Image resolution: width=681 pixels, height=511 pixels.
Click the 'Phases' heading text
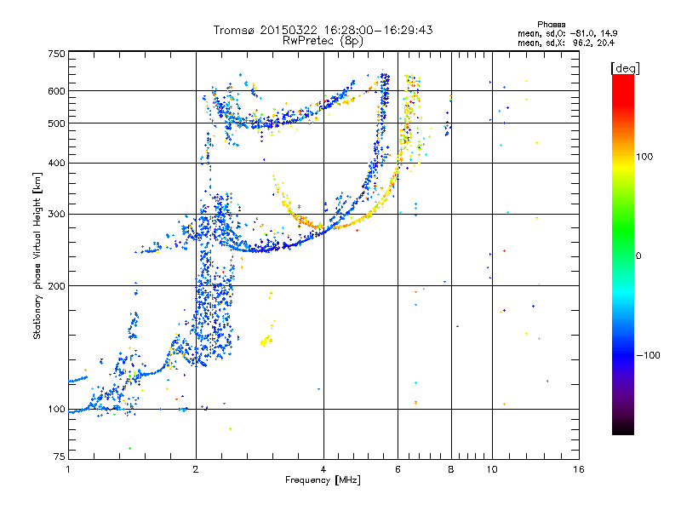pos(551,25)
